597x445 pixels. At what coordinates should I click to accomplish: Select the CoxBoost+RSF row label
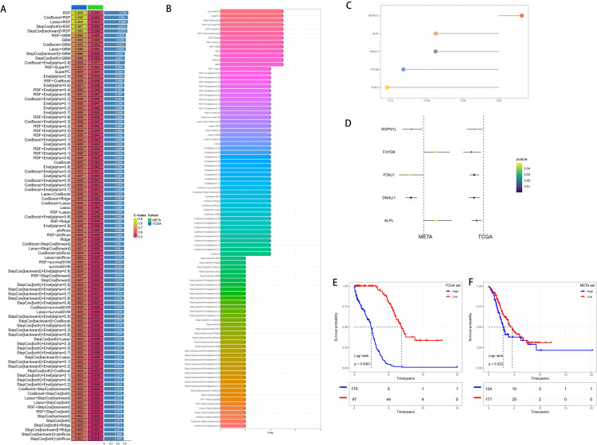[x=57, y=17]
